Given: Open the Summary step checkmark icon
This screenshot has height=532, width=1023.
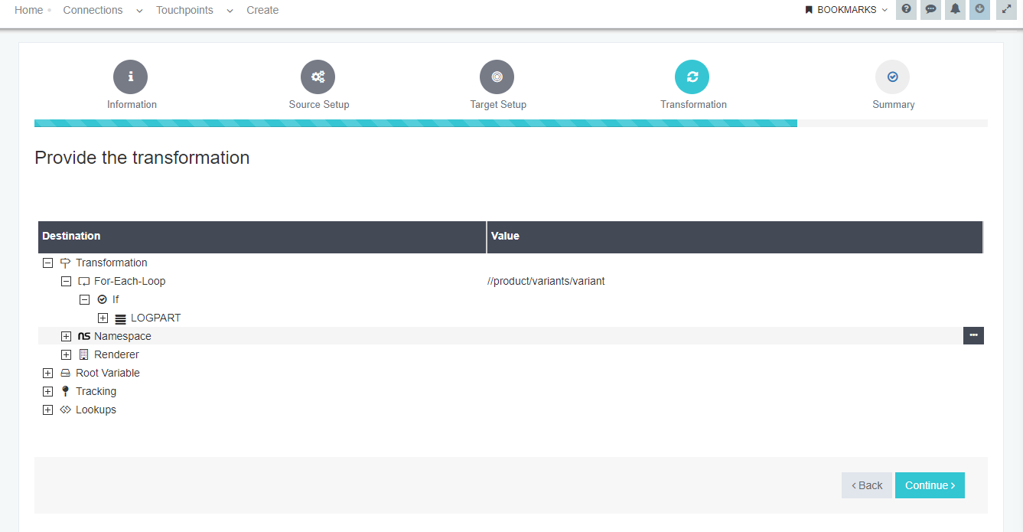Looking at the screenshot, I should [x=893, y=77].
